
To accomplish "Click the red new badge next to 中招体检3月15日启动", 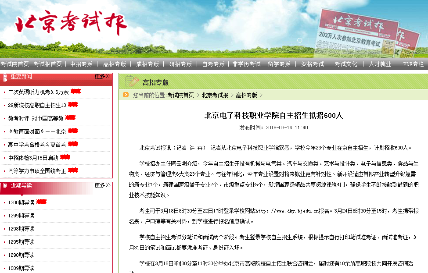I will [x=65, y=157].
